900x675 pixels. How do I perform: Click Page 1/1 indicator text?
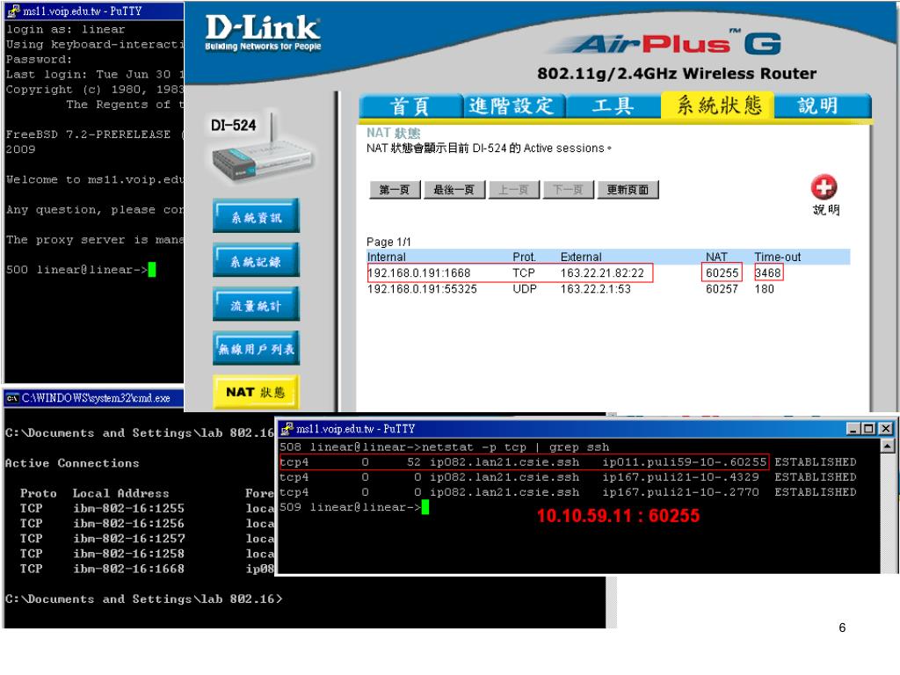(x=388, y=242)
